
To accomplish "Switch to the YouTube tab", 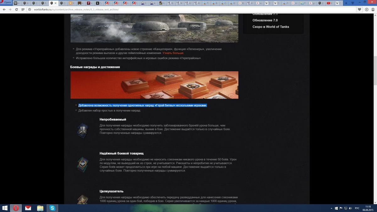I will [x=329, y=3].
